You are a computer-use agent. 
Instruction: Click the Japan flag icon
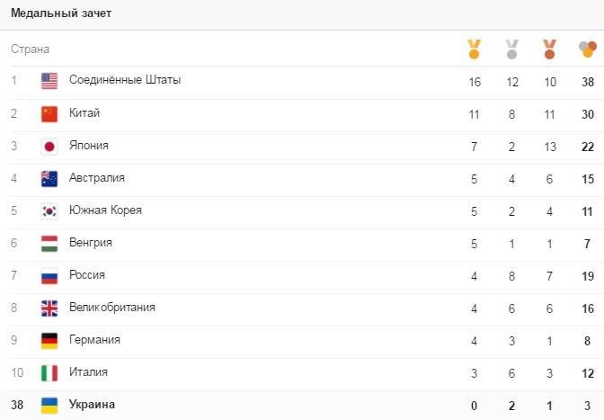(49, 146)
